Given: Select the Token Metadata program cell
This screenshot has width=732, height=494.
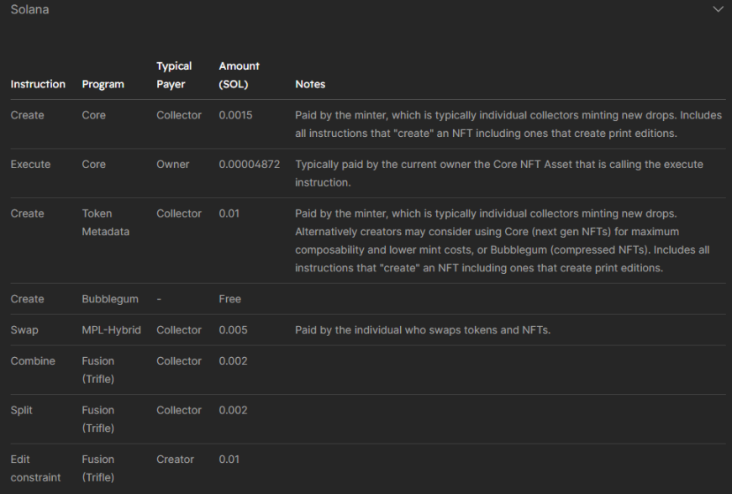Looking at the screenshot, I should click(x=105, y=223).
